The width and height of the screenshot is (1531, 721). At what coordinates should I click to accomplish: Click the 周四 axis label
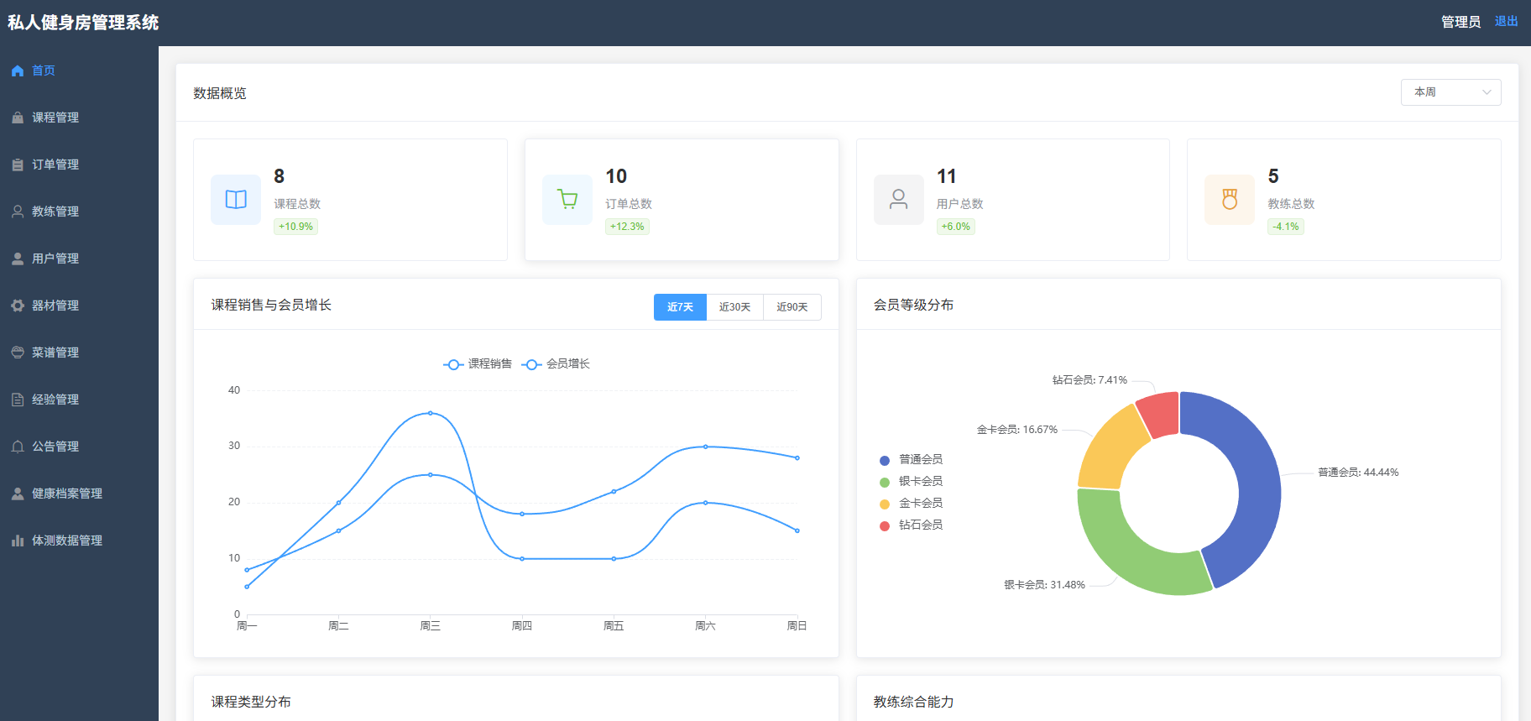tap(522, 626)
